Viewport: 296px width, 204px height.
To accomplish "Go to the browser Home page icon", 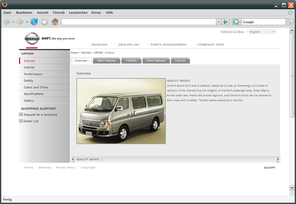I will 55,22.
